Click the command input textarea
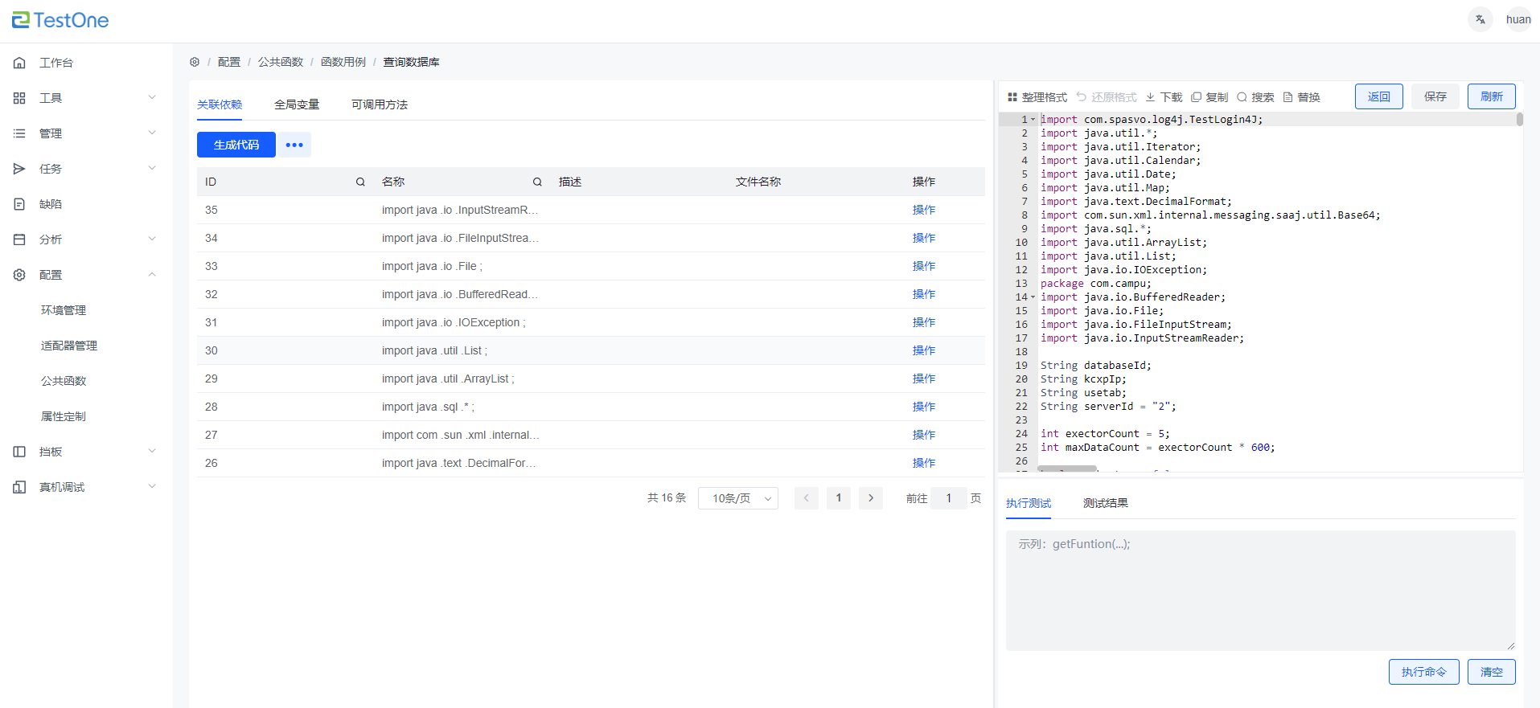The height and width of the screenshot is (708, 1540). point(1261,591)
